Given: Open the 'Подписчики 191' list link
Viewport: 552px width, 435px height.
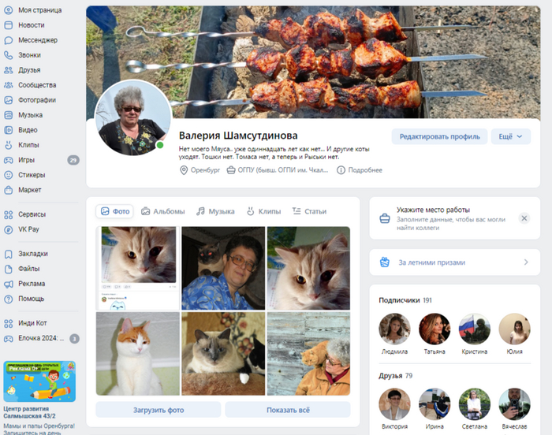Looking at the screenshot, I should point(405,300).
